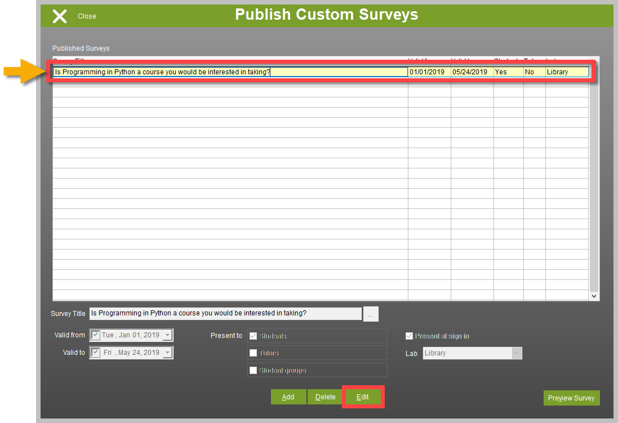Click the Close label in header

point(87,16)
